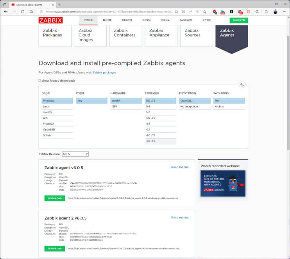Go back to the previous page
290x259 pixels.
tap(5, 12)
